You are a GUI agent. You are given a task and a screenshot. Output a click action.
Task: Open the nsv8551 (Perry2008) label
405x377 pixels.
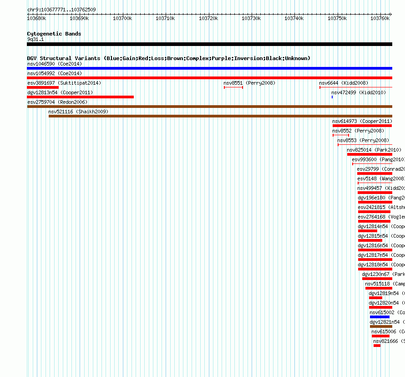(x=249, y=83)
